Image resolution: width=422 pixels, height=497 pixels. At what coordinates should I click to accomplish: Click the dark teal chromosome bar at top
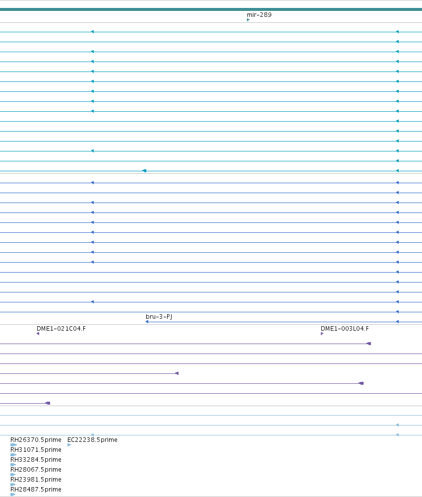(211, 9)
